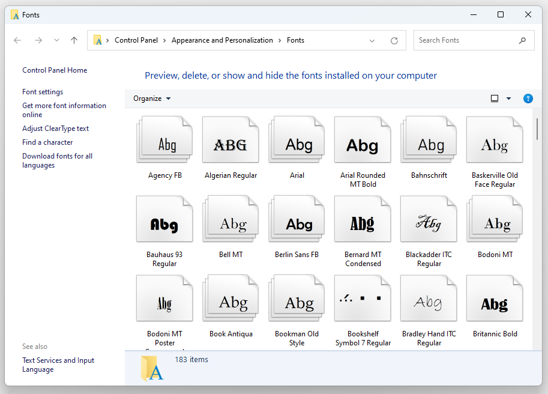Image resolution: width=548 pixels, height=394 pixels.
Task: Open Control Panel Home link
Action: pos(55,70)
